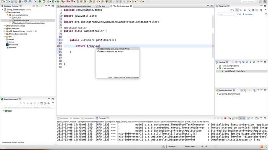Select SpringStarterProjectApplication.java in Package Explorer
Screen dimensions: 268x150
point(29,23)
